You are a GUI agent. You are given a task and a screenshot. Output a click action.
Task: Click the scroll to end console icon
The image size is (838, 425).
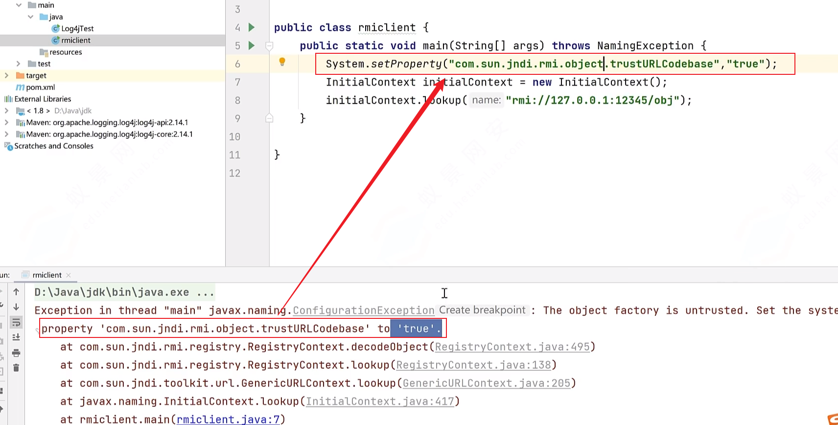click(x=16, y=337)
